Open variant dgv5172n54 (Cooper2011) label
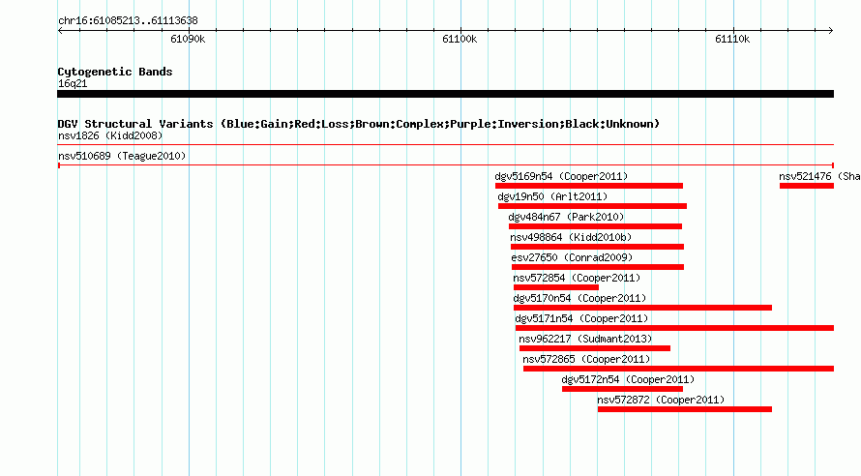The image size is (861, 476). click(x=628, y=379)
